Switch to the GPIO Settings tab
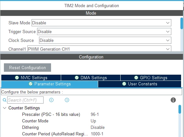 (x=151, y=78)
